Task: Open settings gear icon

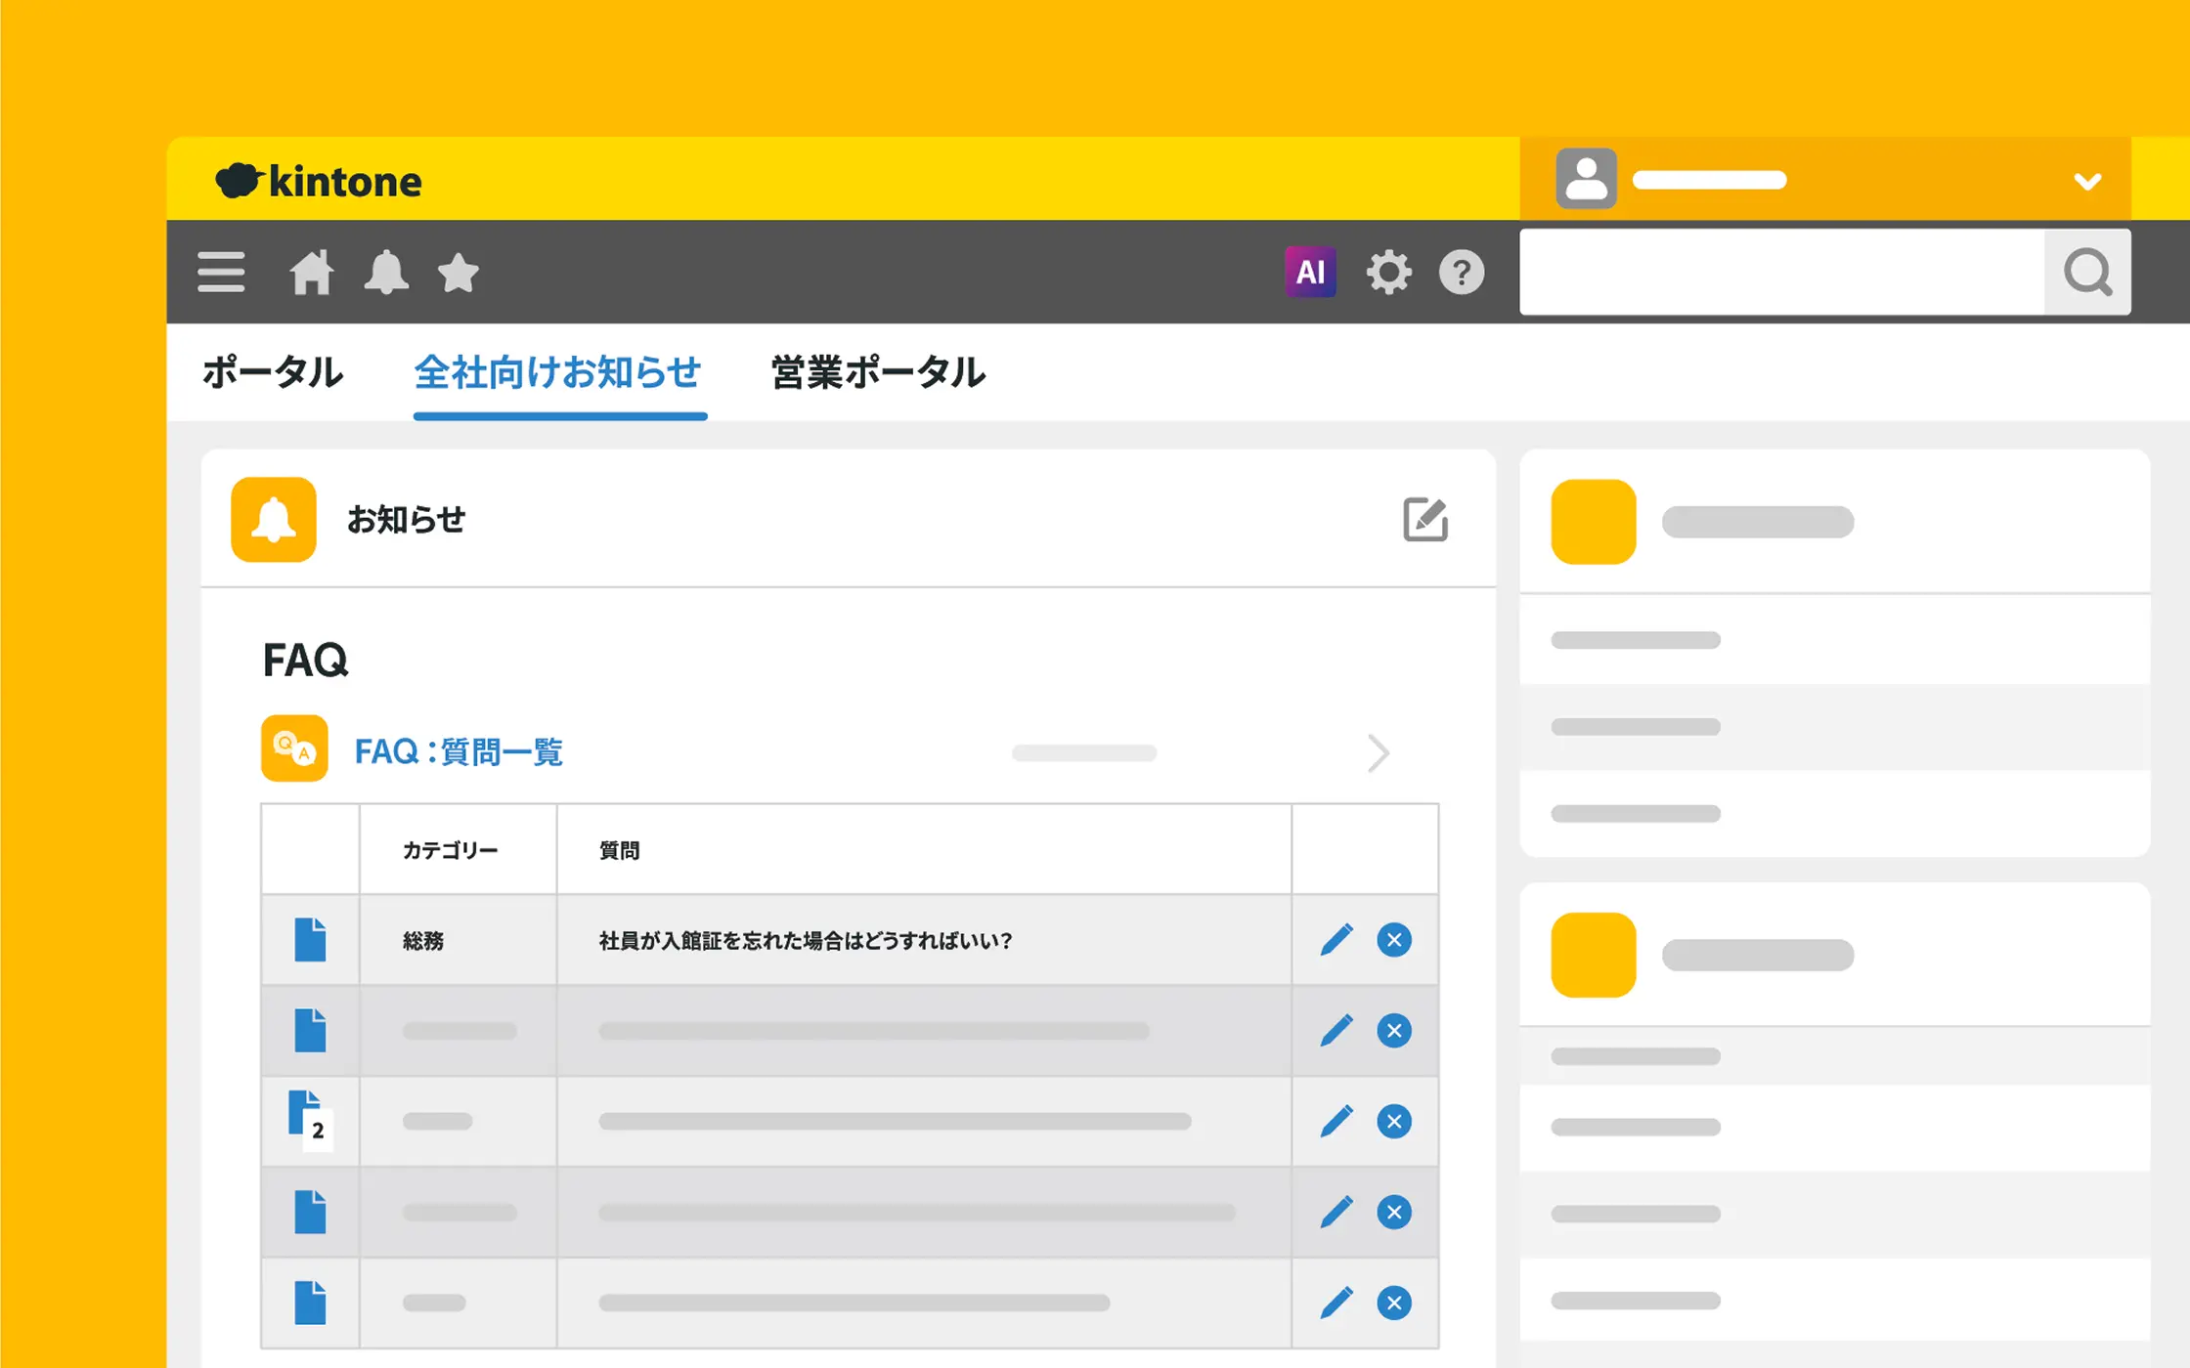Action: (x=1388, y=273)
